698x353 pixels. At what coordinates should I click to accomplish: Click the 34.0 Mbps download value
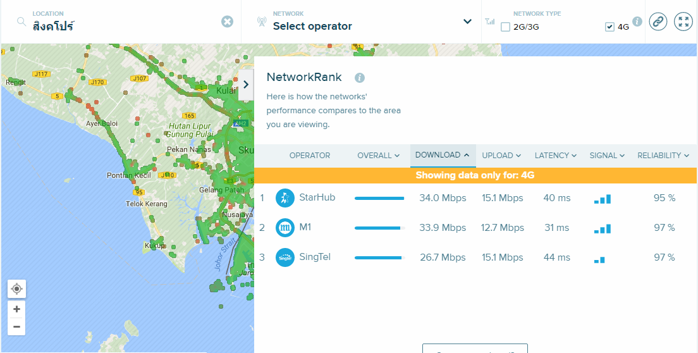tap(443, 198)
